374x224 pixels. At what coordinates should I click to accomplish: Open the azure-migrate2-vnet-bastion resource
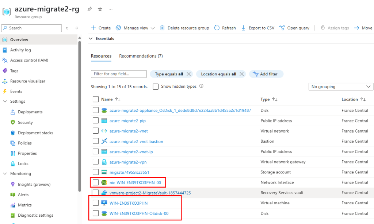[136, 141]
